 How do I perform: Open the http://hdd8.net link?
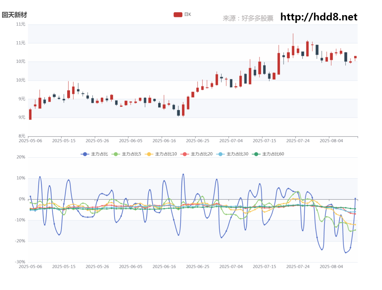319,17
